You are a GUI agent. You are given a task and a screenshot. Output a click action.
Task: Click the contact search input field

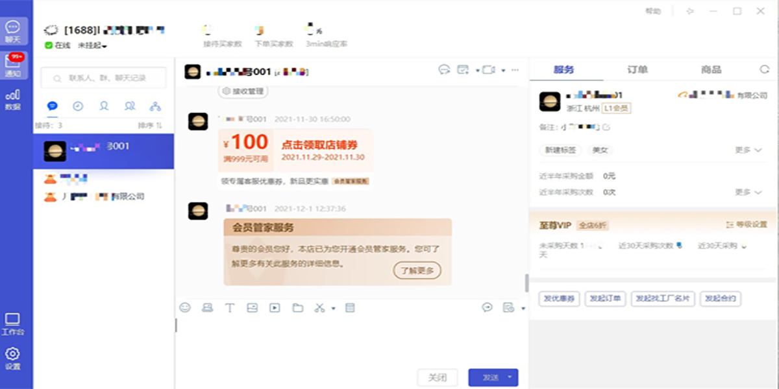click(x=104, y=77)
